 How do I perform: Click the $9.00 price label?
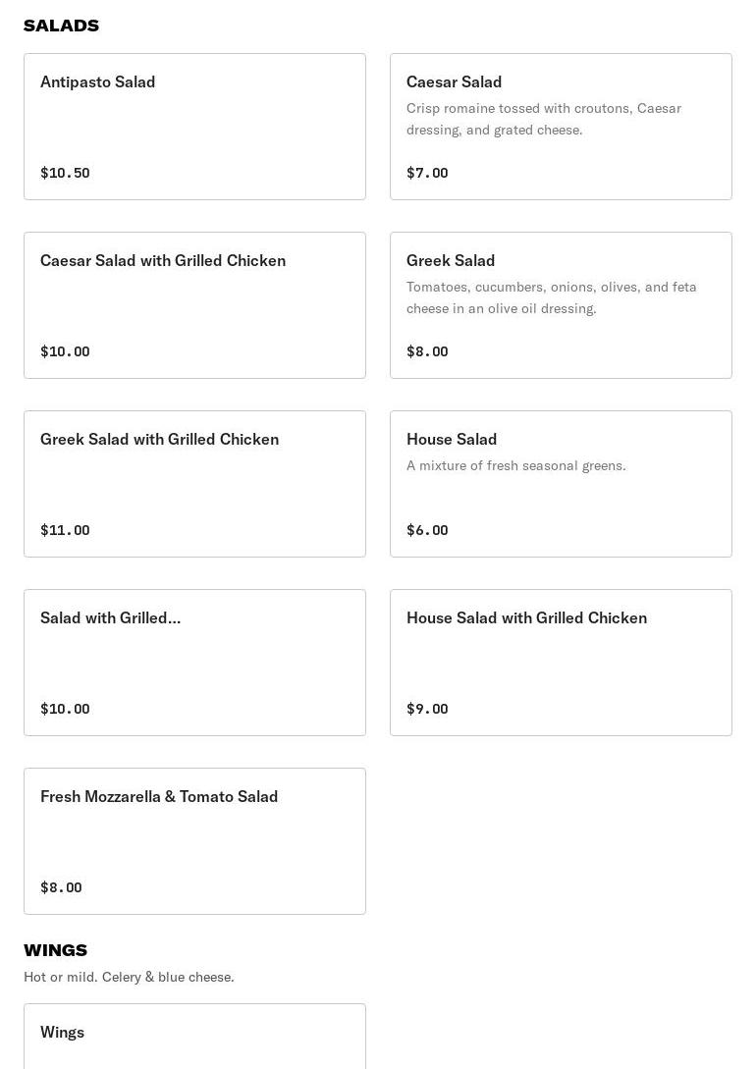click(x=427, y=710)
